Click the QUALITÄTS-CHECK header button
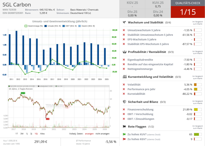Image resolution: width=205 pixels, height=146 pixels. [188, 3]
